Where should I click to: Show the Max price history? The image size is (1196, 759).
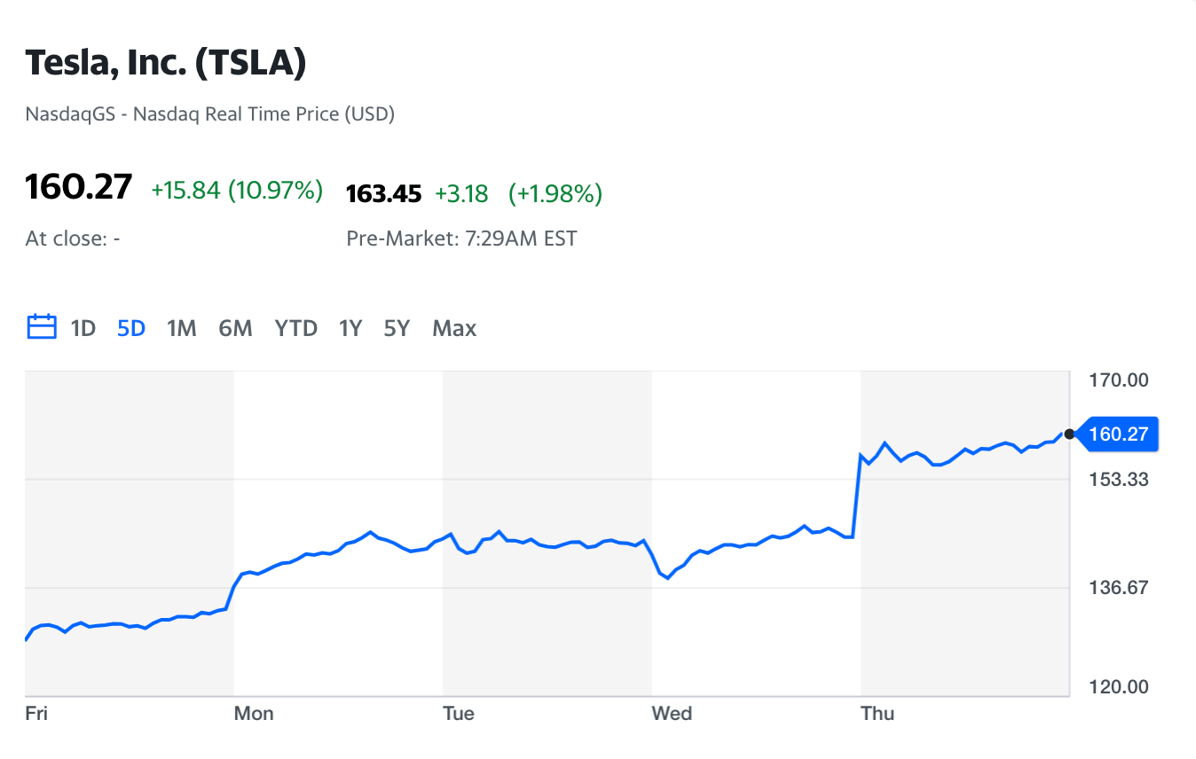454,329
